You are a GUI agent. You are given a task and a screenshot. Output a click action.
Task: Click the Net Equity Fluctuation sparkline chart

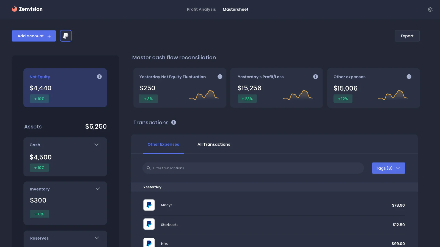point(204,95)
